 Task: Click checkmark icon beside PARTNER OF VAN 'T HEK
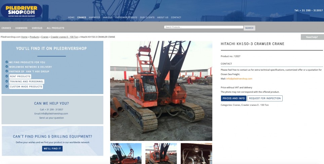[x=7, y=71]
